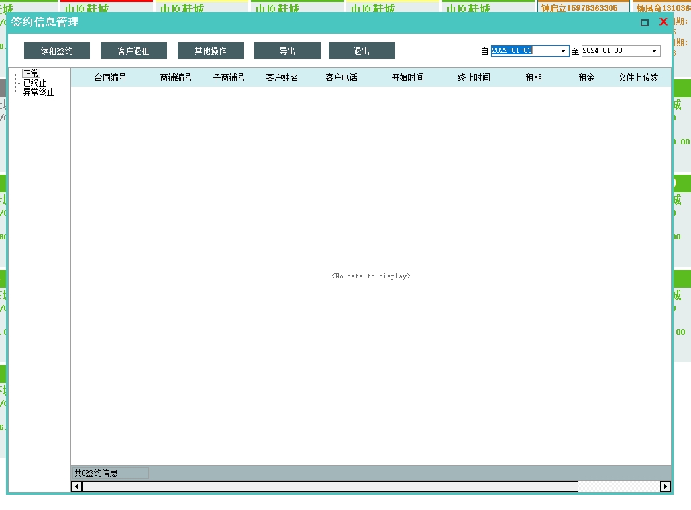Select the 异常终止 tree node

(38, 92)
